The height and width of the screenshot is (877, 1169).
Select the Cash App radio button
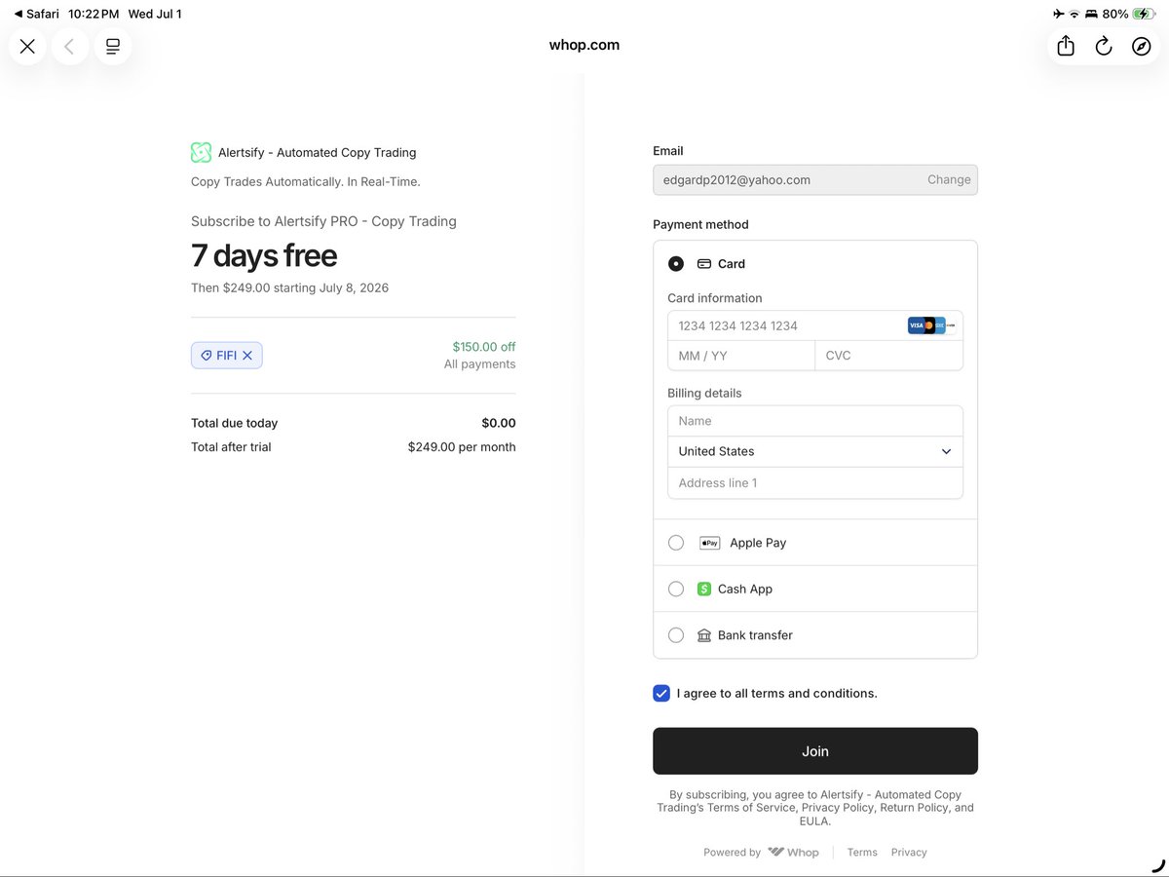(x=676, y=589)
